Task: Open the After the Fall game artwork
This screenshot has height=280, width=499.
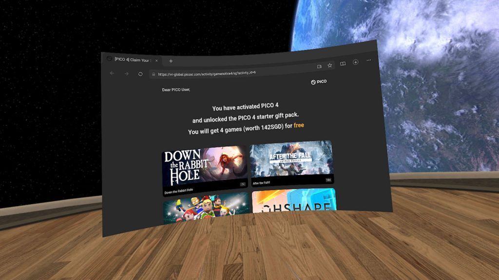Action: [291, 158]
